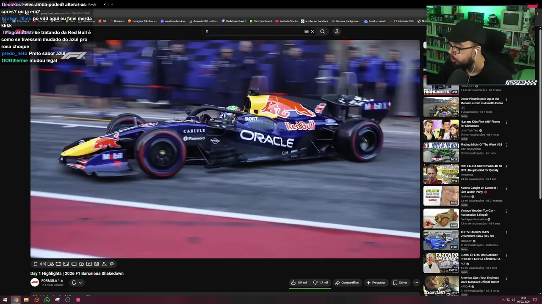The width and height of the screenshot is (542, 304).
Task: Open the notification bell dropdown for FORMULA 1
Action: 77,282
